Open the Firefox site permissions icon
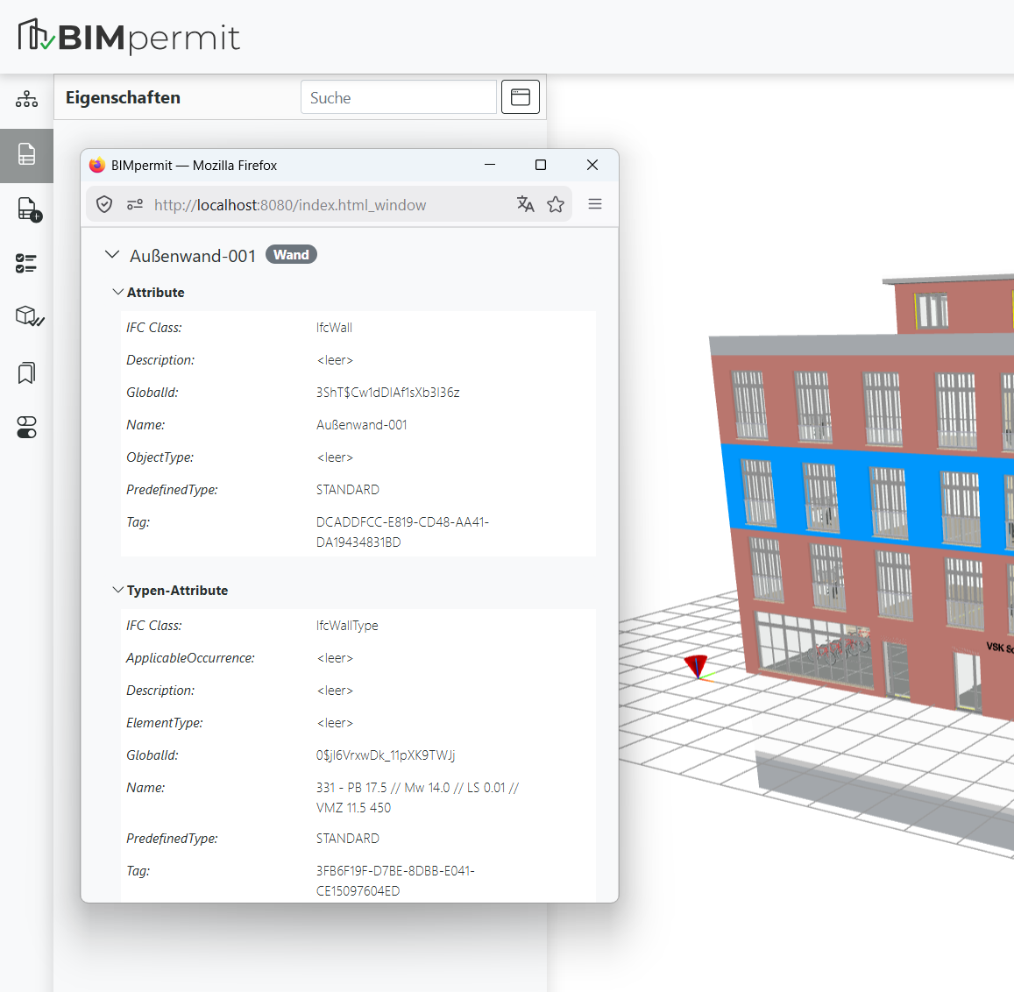1014x992 pixels. 135,205
